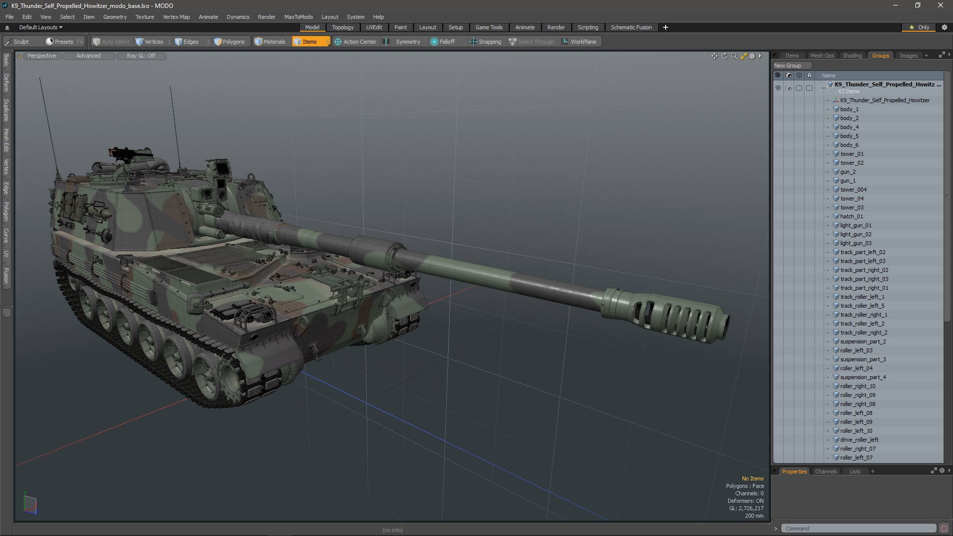Open the Default Layouts dropdown

(x=41, y=27)
